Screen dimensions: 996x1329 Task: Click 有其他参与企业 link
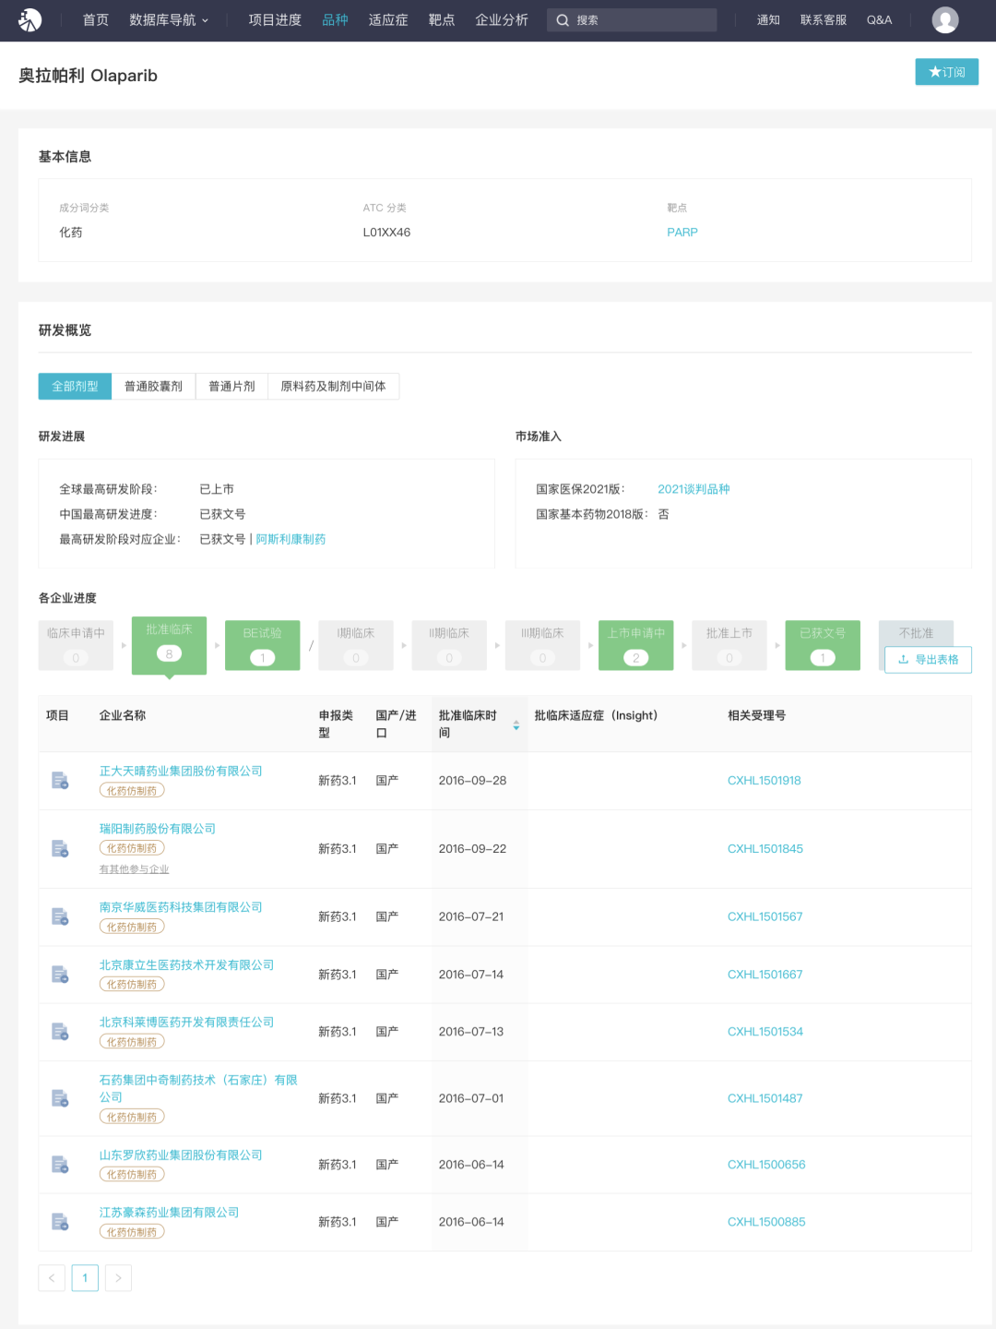135,869
